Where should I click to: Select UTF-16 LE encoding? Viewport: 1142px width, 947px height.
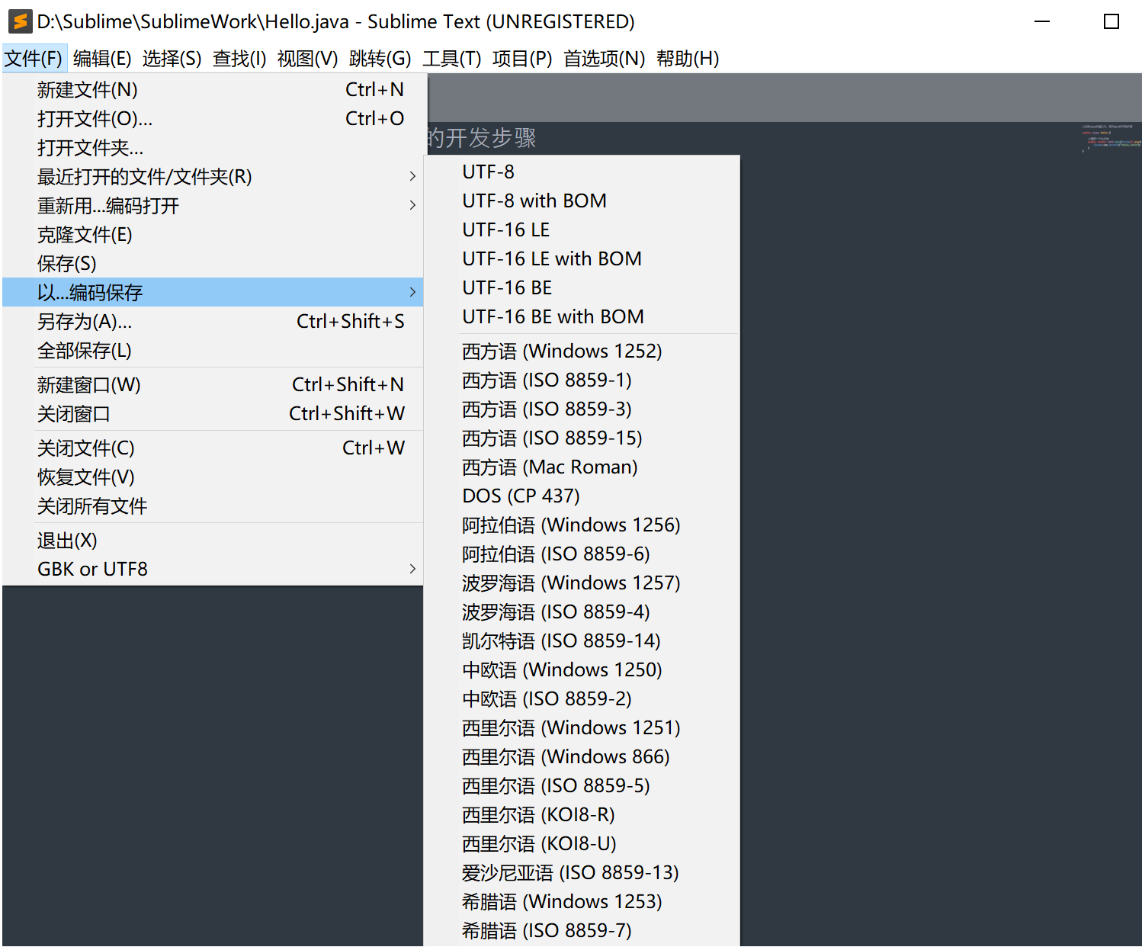[582, 230]
